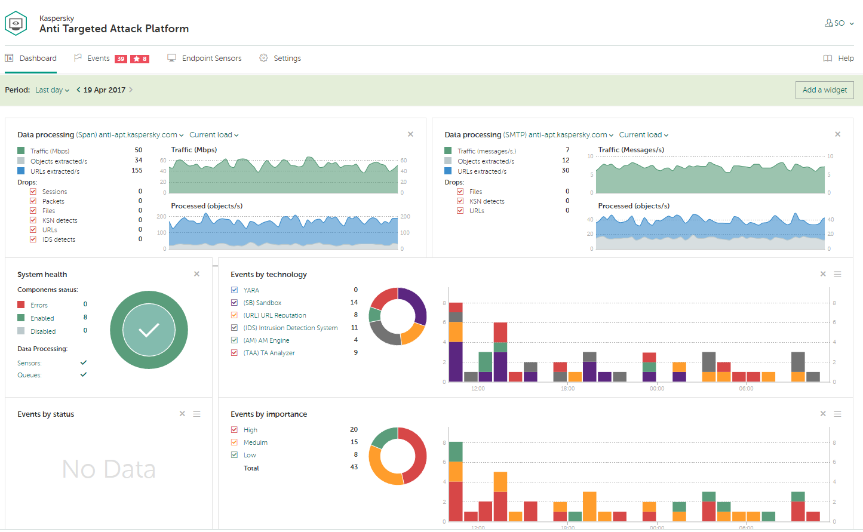Uncheck the YARA technology checkbox
Viewport: 863px width, 532px height.
(x=234, y=290)
